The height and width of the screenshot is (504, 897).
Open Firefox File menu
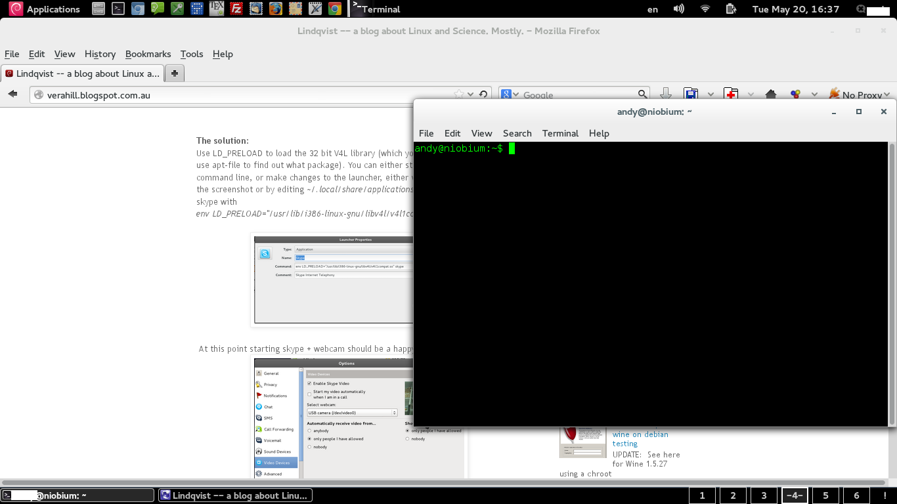pos(12,54)
